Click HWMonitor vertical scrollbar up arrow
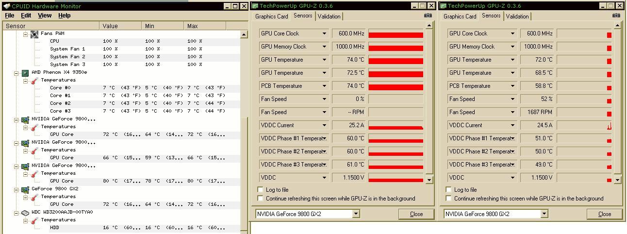Image resolution: width=627 pixels, height=234 pixels. pyautogui.click(x=244, y=34)
